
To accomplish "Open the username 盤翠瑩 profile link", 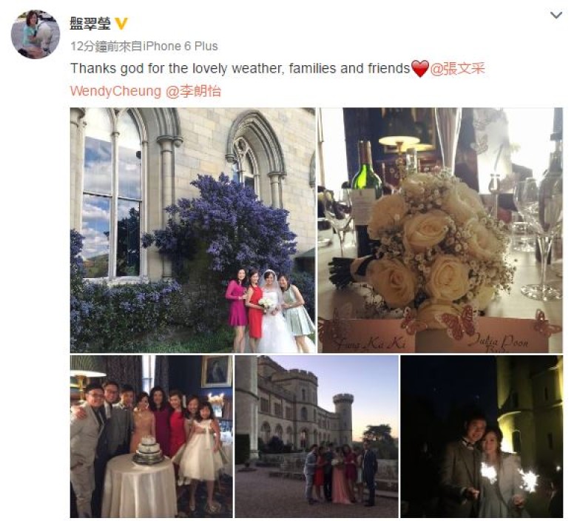I will 90,24.
